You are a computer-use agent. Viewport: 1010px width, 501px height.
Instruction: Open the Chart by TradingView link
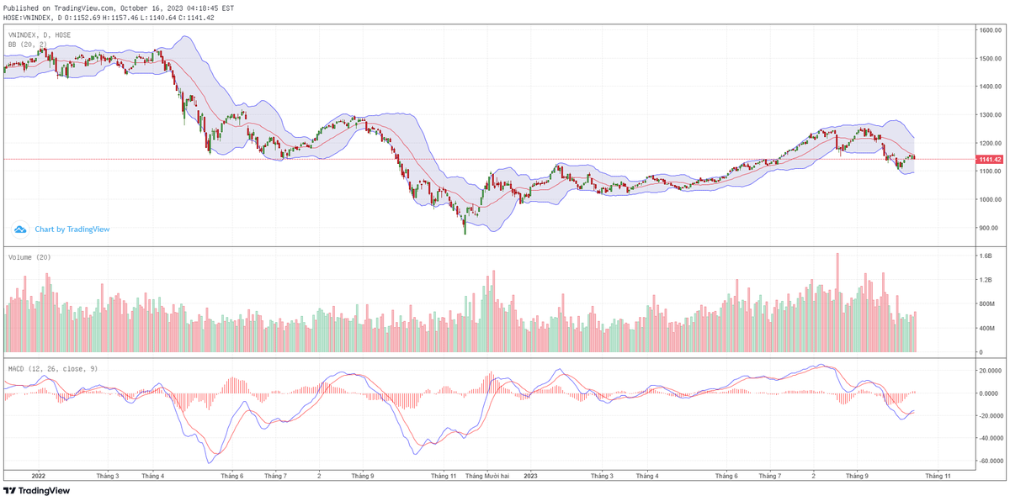click(72, 229)
